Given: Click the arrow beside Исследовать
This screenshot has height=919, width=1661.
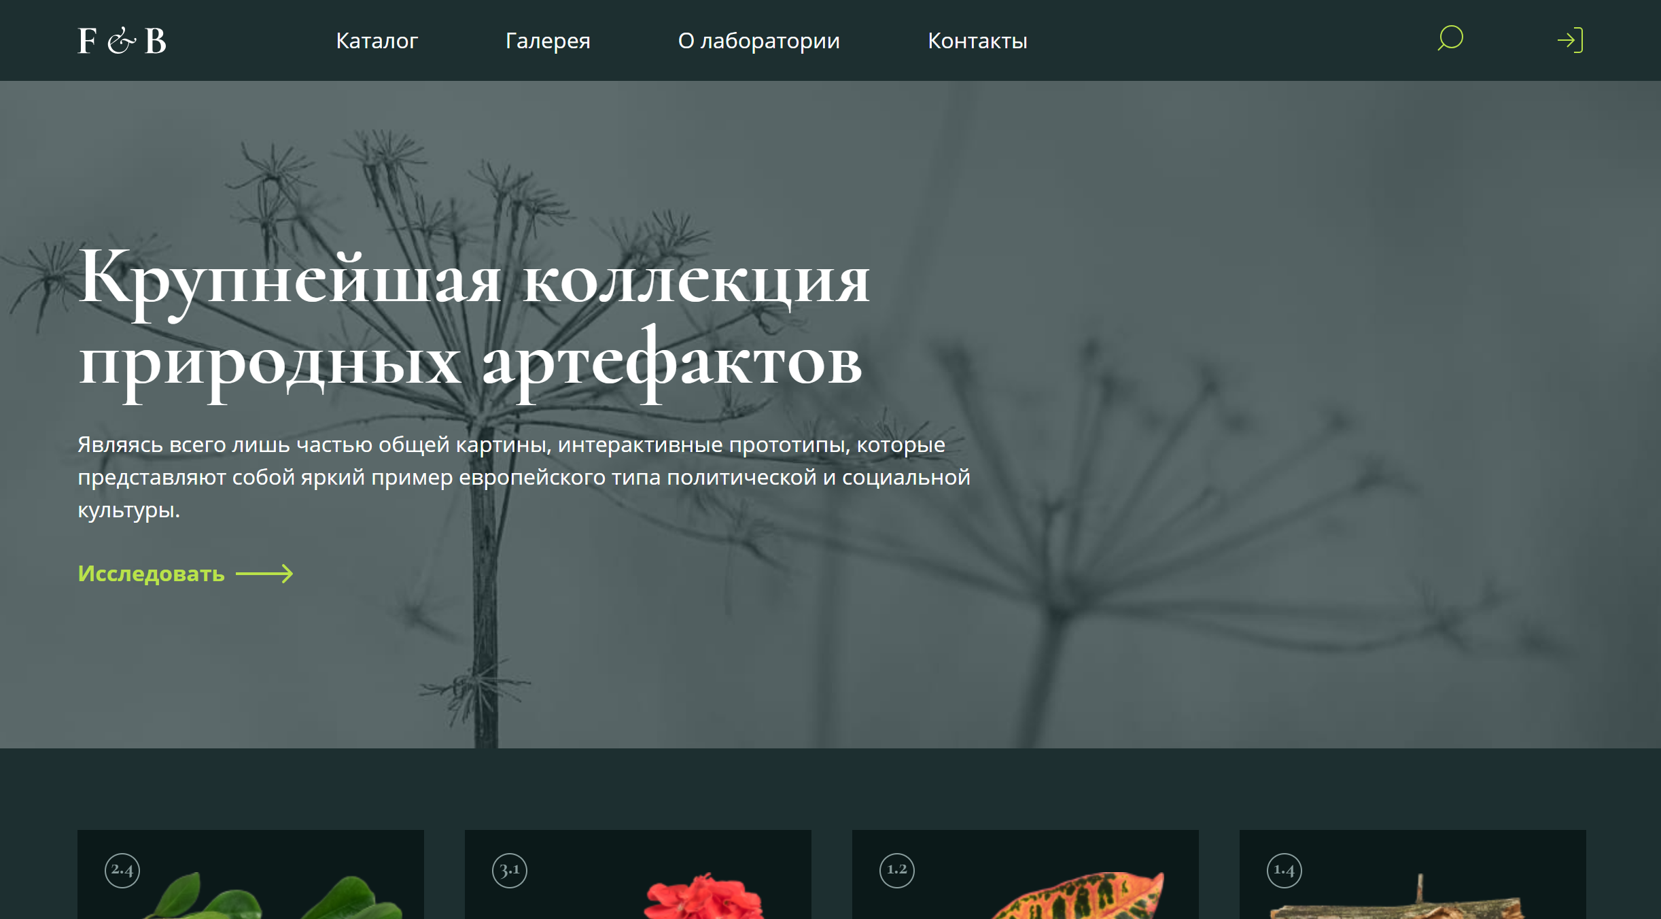Looking at the screenshot, I should pyautogui.click(x=264, y=574).
